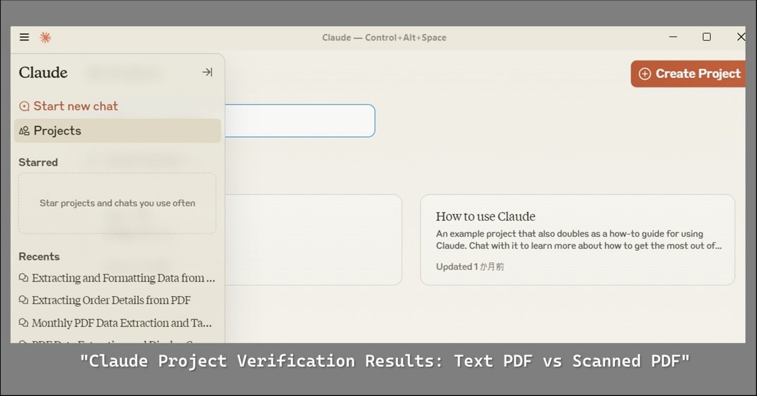This screenshot has height=396, width=757.
Task: Click the project search input field
Action: tap(300, 121)
